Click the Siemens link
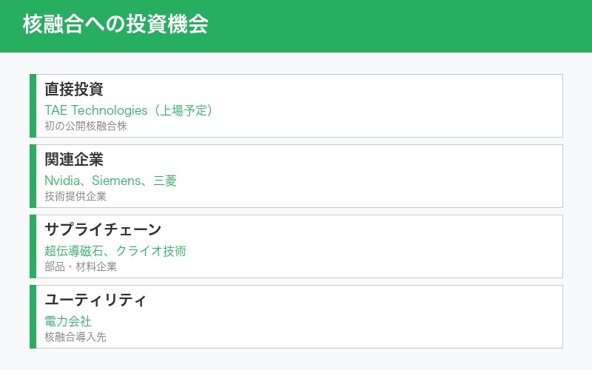 tap(115, 181)
